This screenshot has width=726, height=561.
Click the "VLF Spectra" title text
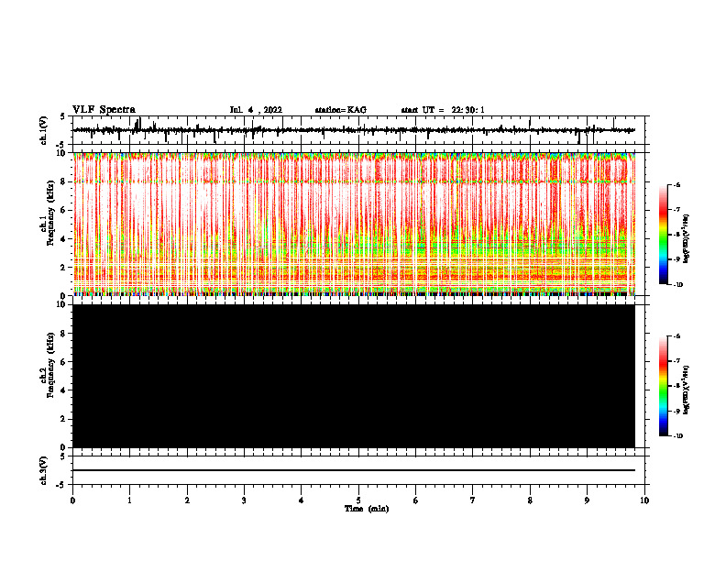[104, 110]
